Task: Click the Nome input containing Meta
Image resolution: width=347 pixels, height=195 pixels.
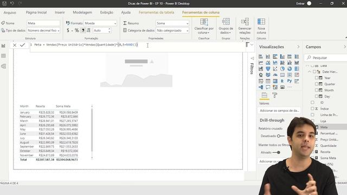Action: (43, 23)
